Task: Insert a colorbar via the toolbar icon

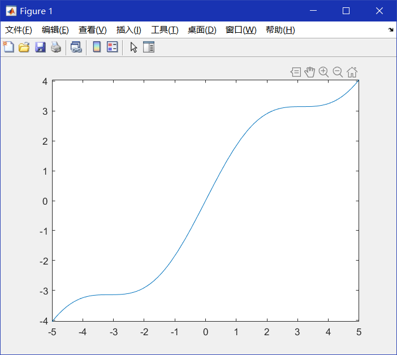Action: click(97, 47)
